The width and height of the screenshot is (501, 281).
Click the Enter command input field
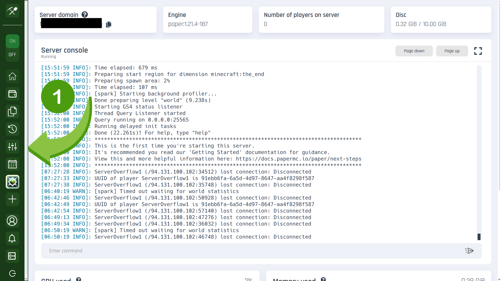point(250,251)
